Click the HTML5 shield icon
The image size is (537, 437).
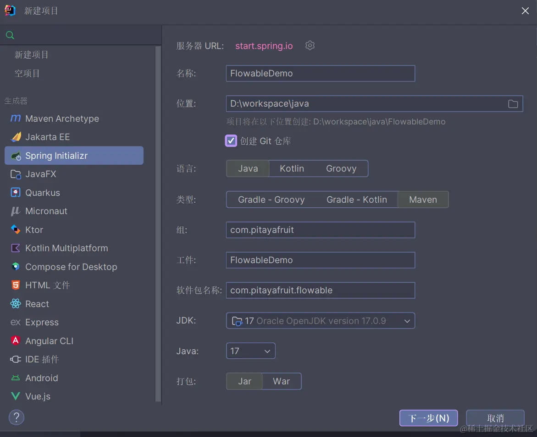[16, 285]
